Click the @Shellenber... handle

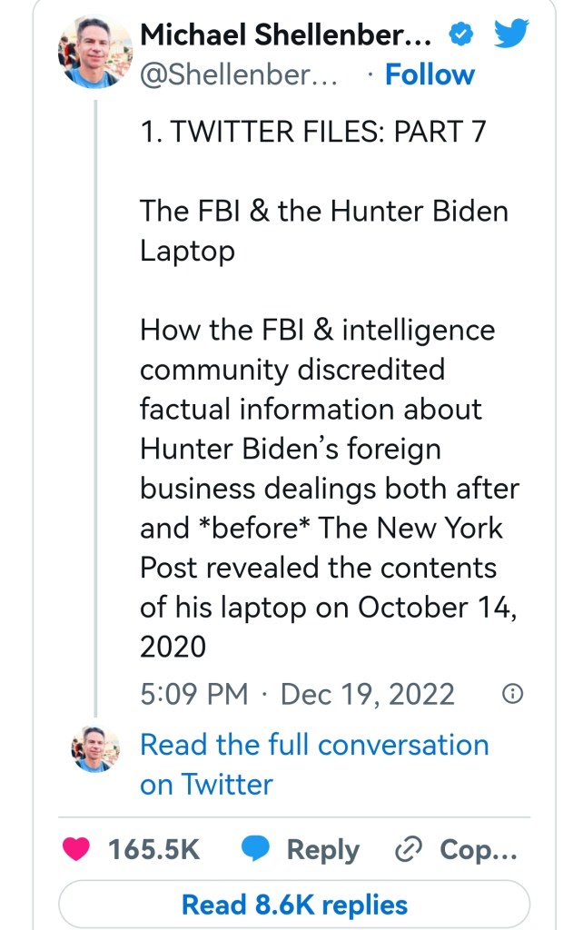coord(239,75)
